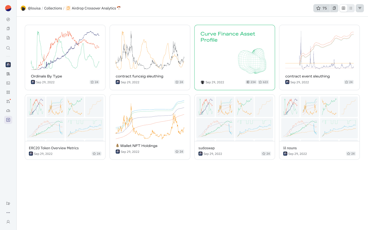Open @louisa profile breadcrumb
This screenshot has height=230, width=368.
click(34, 8)
